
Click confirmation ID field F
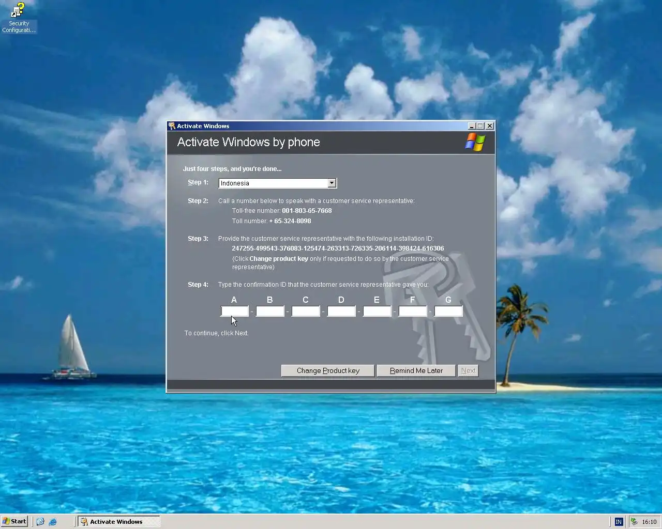(413, 311)
